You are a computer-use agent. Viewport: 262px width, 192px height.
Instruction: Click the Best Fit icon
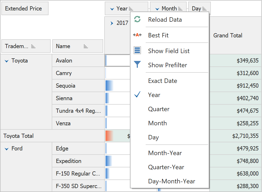(x=137, y=35)
